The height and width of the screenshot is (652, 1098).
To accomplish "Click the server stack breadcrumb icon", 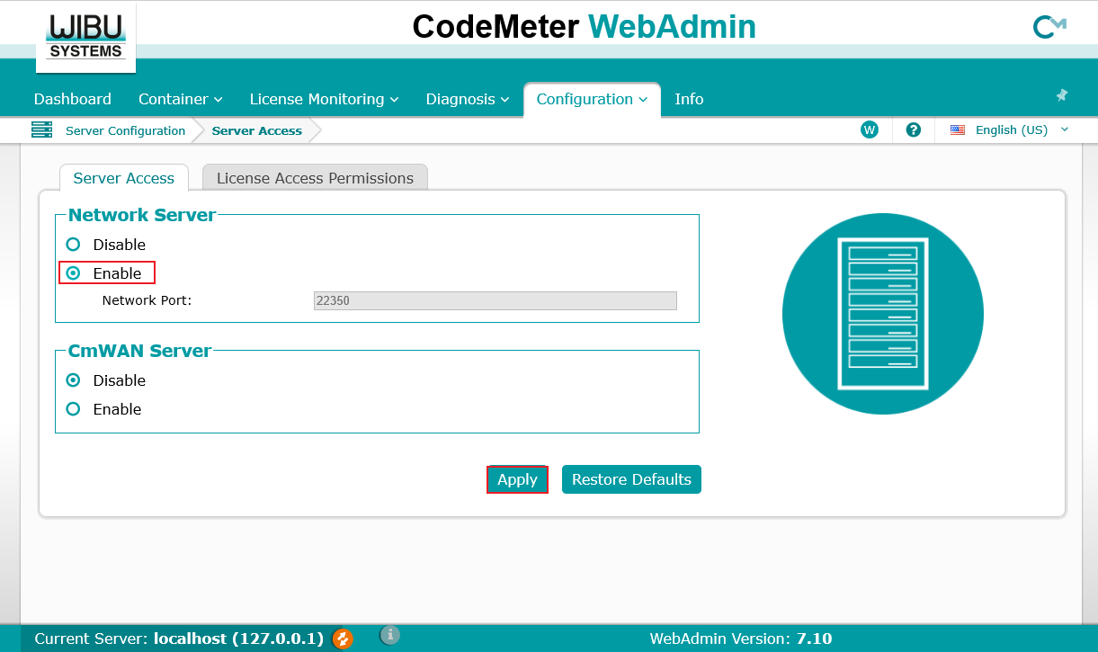I will (41, 130).
